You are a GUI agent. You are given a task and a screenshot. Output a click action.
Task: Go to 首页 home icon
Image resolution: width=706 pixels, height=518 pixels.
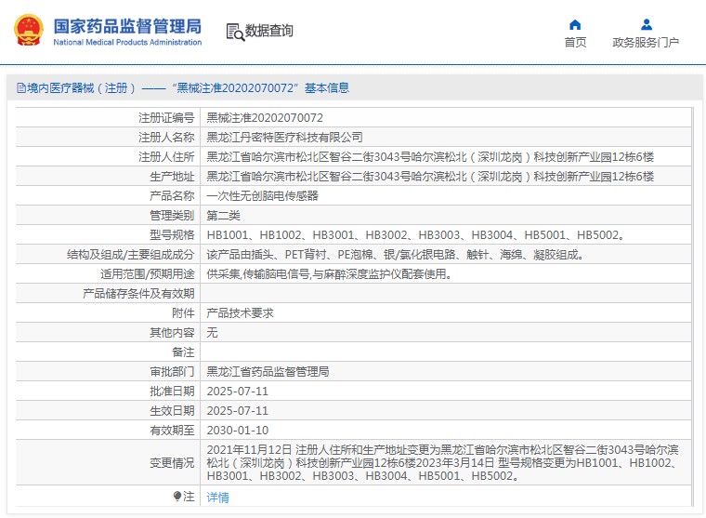pyautogui.click(x=575, y=24)
